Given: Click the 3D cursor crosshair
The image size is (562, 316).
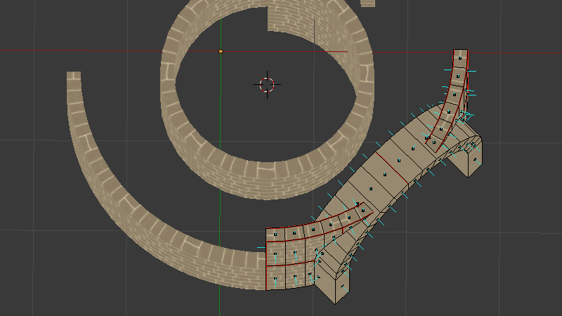Looking at the screenshot, I should (x=267, y=84).
